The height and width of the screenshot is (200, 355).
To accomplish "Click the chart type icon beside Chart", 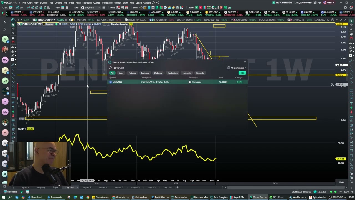I will 11,7.
